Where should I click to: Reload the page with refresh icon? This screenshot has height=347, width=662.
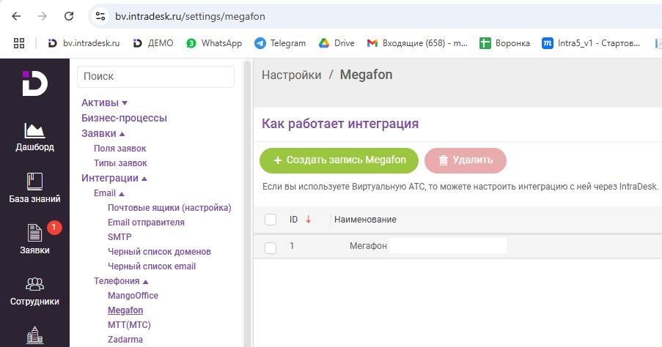click(x=68, y=16)
